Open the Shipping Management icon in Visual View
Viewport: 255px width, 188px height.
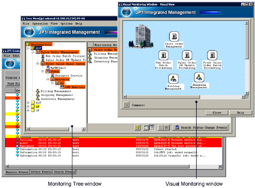[199, 77]
